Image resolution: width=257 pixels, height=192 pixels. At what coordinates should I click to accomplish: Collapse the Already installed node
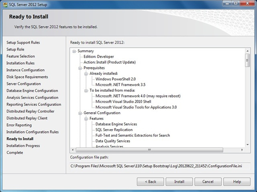[86, 74]
